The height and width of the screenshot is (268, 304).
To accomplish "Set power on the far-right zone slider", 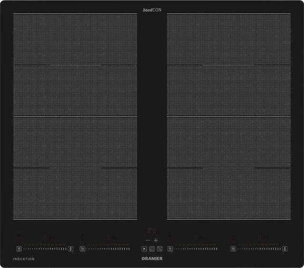I will pyautogui.click(x=259, y=249).
